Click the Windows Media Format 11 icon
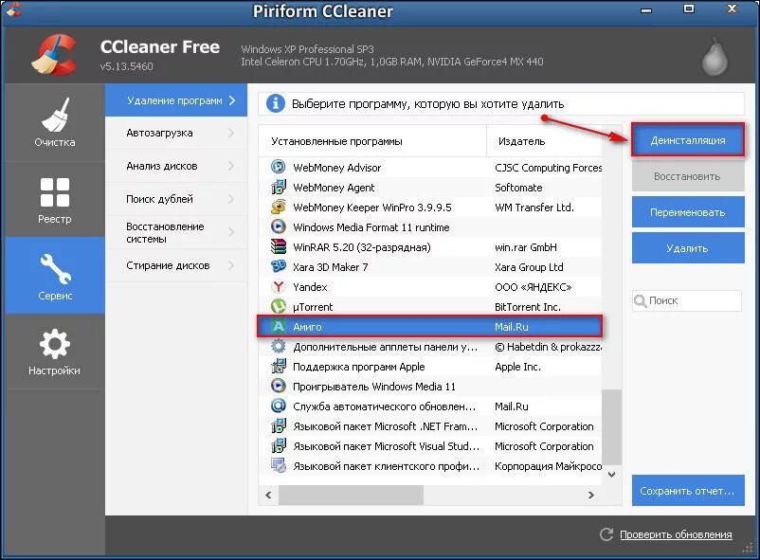This screenshot has height=560, width=760. tap(279, 226)
